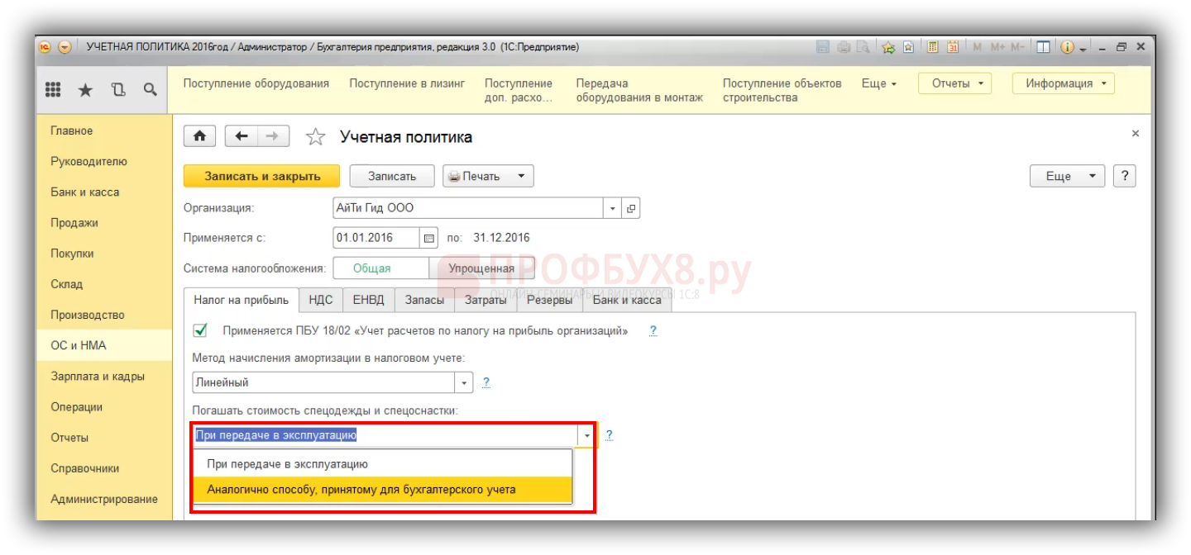Open the yellow info icon

pyautogui.click(x=1067, y=47)
